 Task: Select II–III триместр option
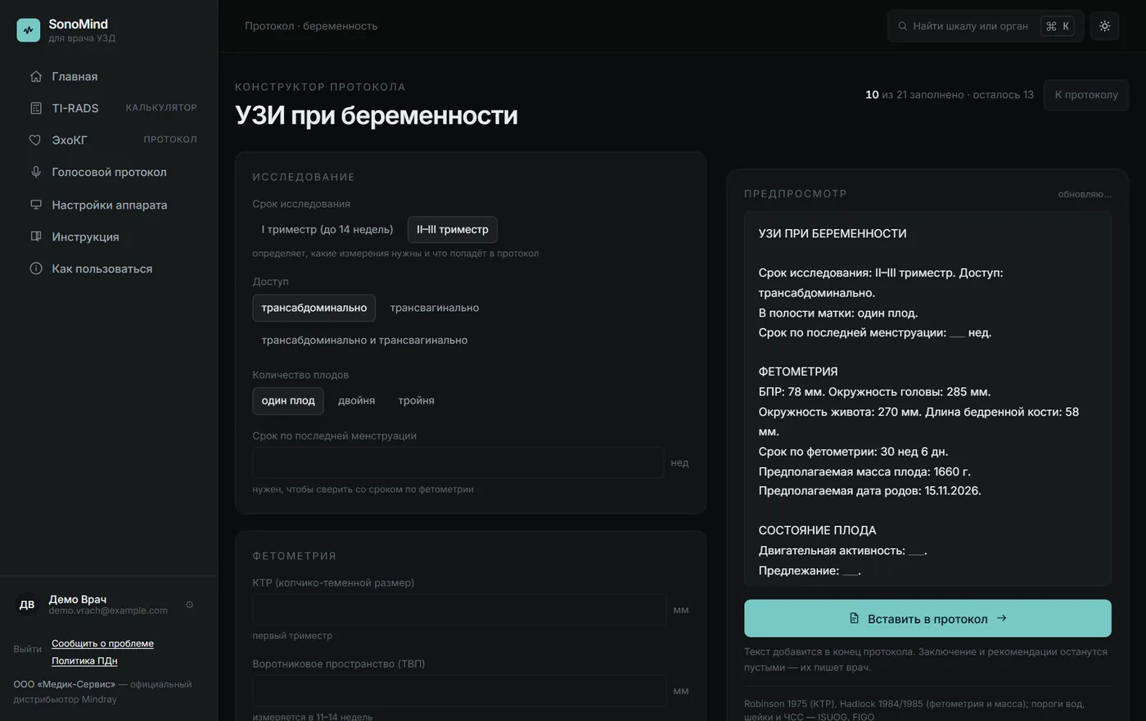coord(453,229)
